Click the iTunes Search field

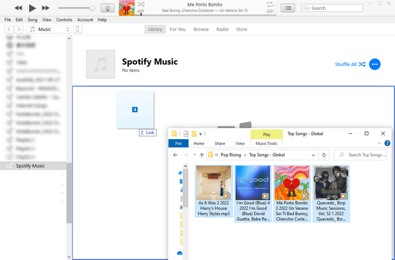(332, 8)
